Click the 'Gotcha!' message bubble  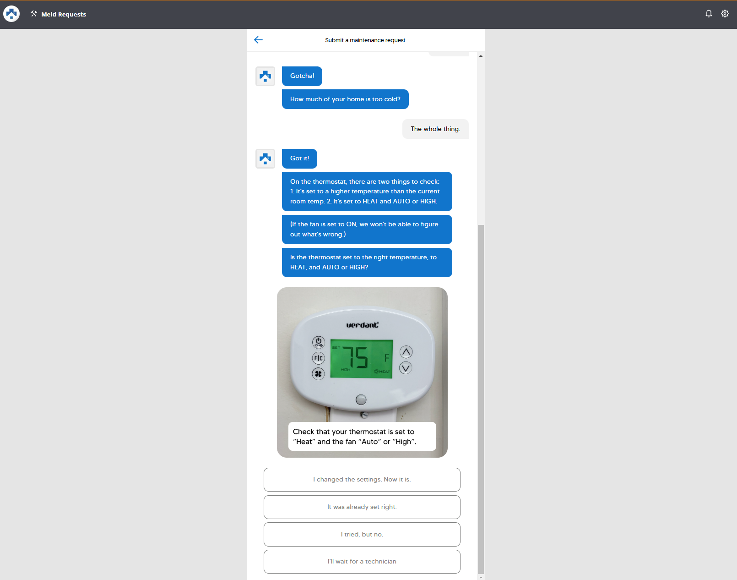[x=302, y=76]
